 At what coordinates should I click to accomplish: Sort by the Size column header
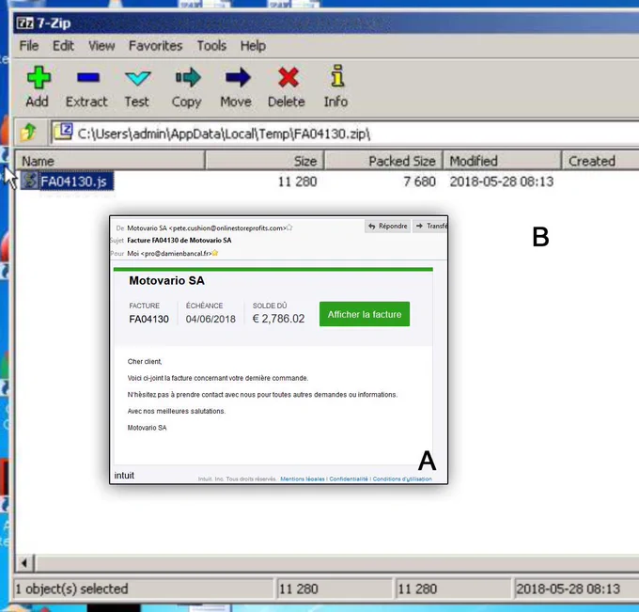pyautogui.click(x=265, y=161)
